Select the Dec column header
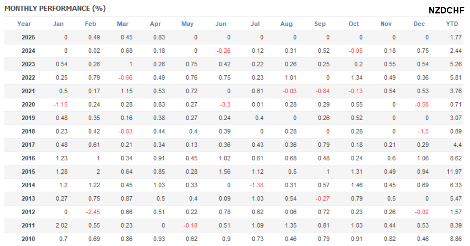This screenshot has height=246, width=470. pos(419,24)
